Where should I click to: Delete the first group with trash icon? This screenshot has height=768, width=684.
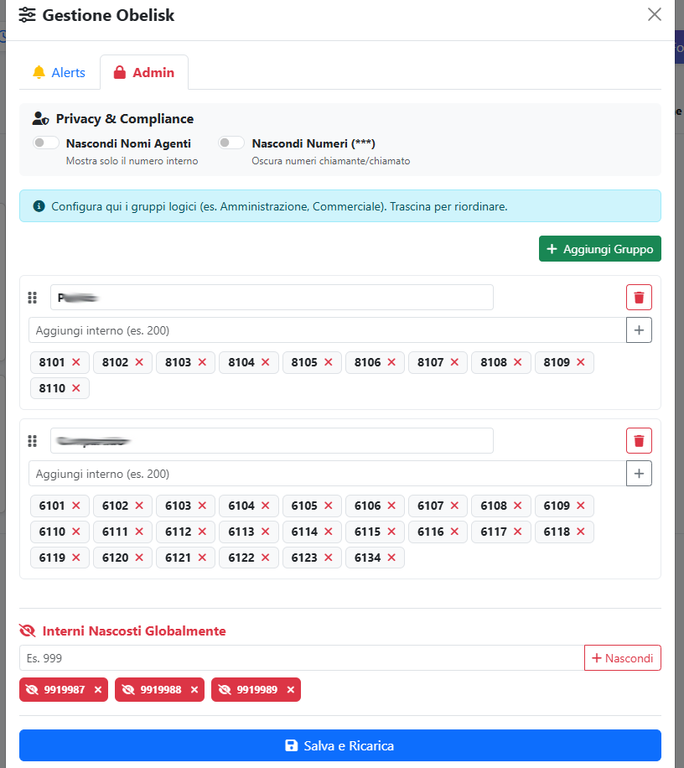click(639, 298)
